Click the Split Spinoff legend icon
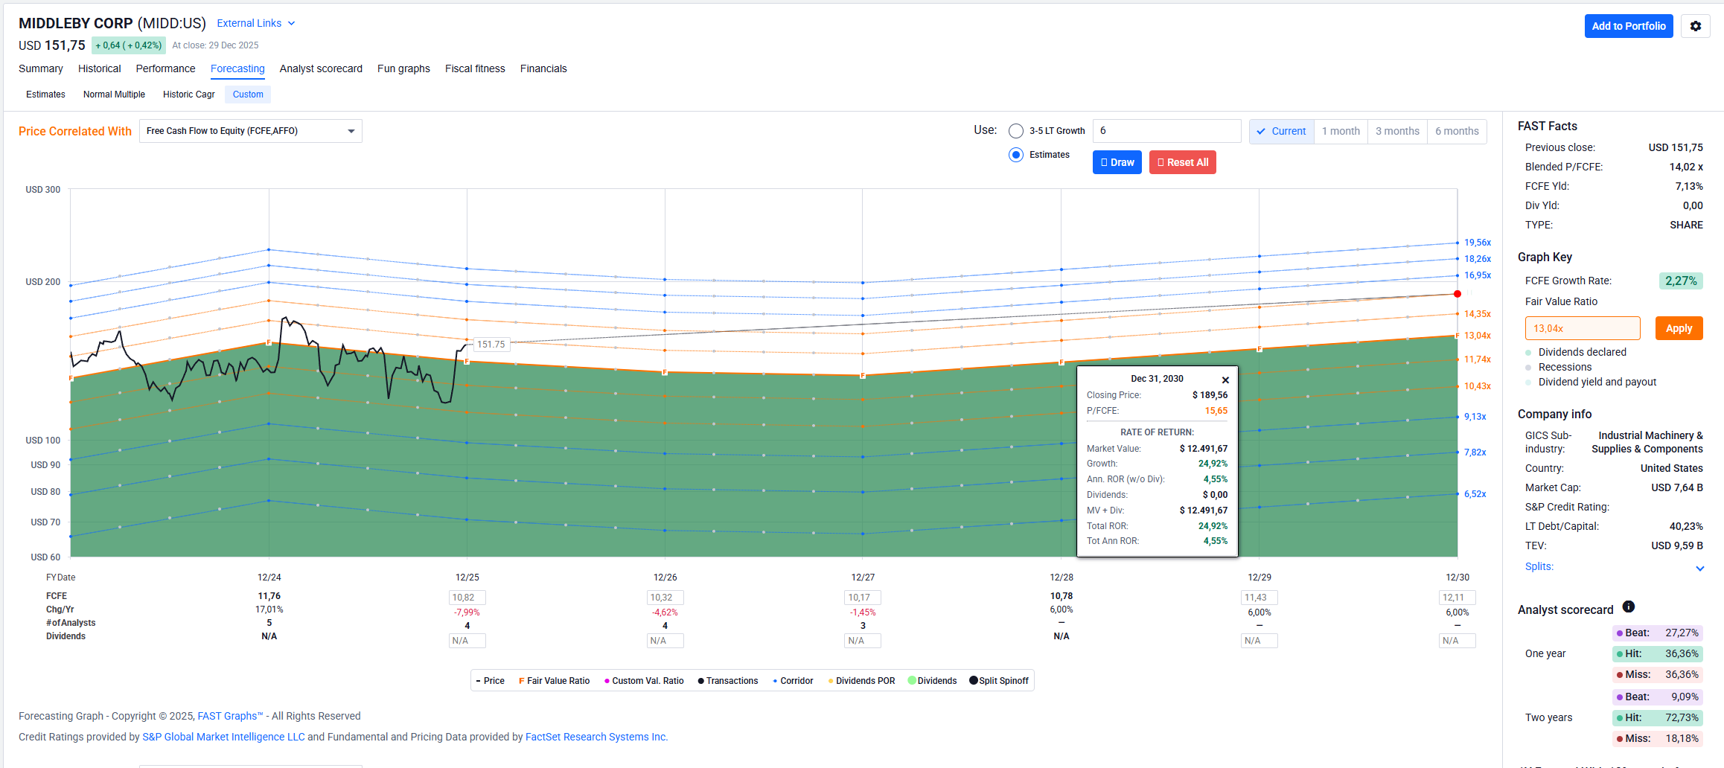Image resolution: width=1724 pixels, height=768 pixels. pyautogui.click(x=974, y=681)
